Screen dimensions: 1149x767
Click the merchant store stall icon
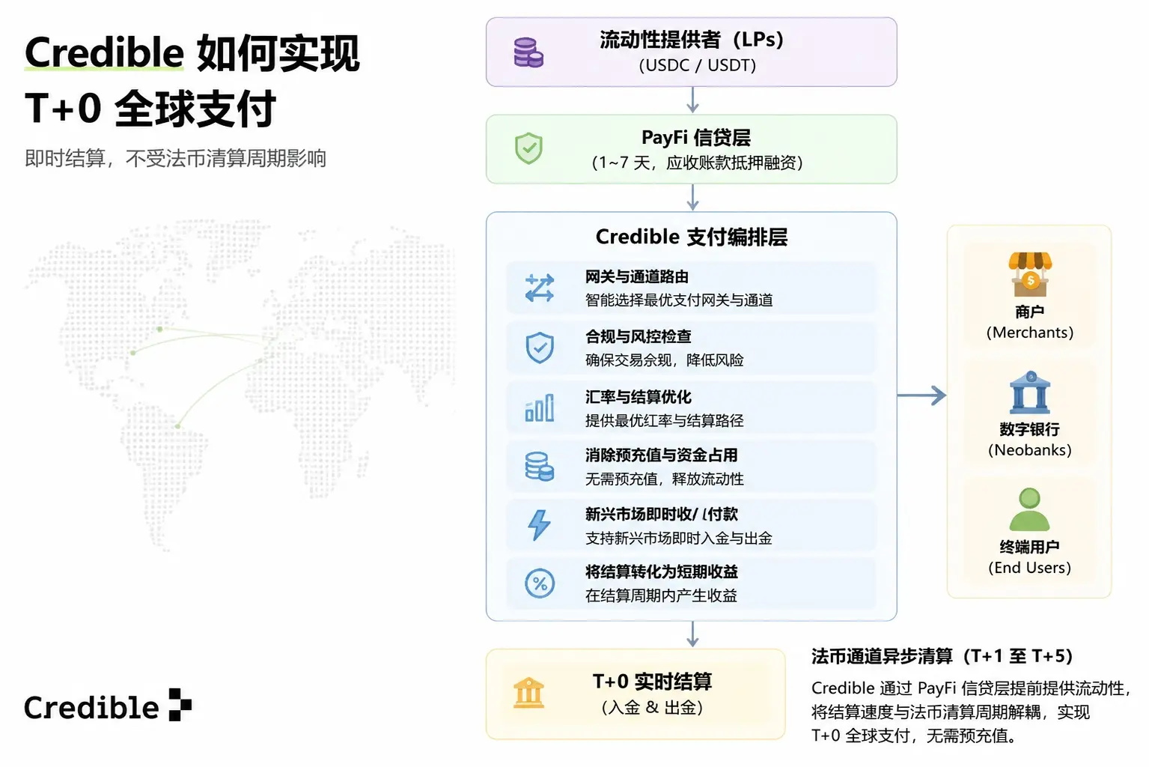tap(1030, 275)
